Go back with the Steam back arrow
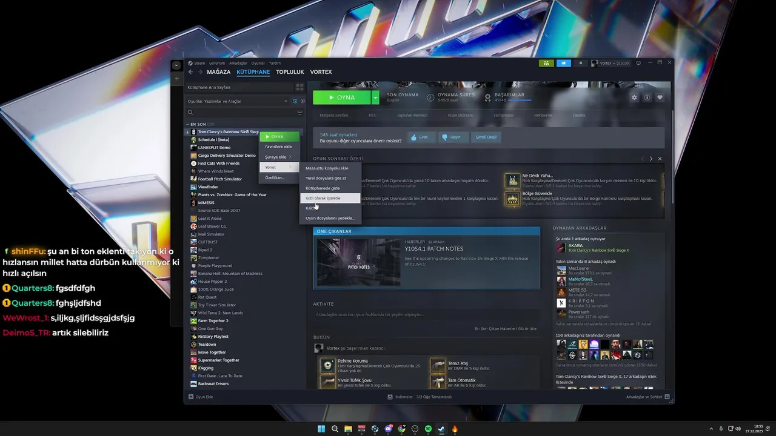The image size is (776, 436). coord(191,72)
